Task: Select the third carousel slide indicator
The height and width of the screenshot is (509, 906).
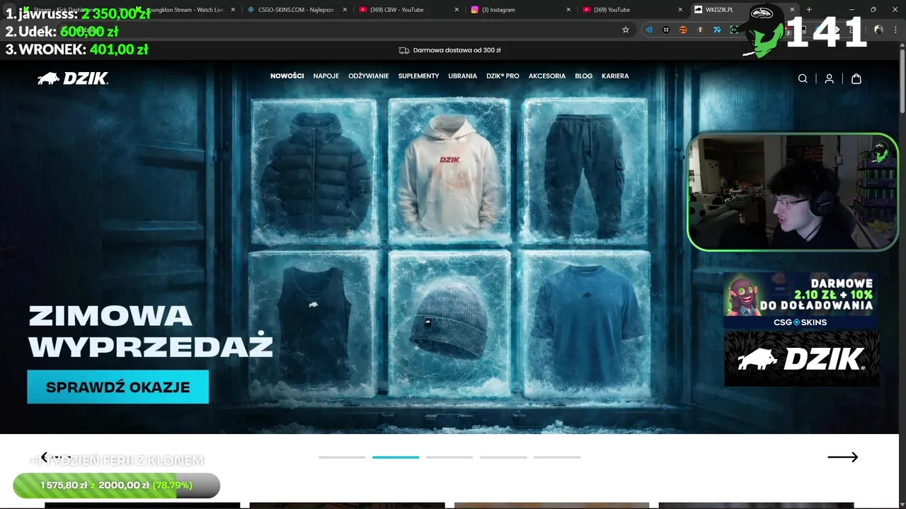Action: [449, 457]
